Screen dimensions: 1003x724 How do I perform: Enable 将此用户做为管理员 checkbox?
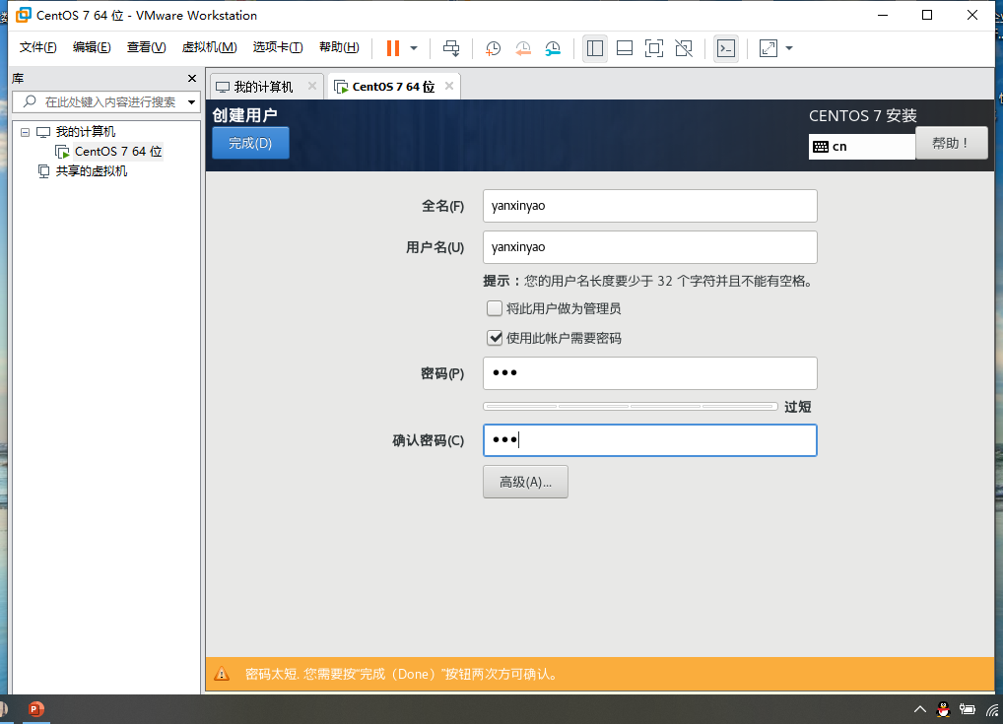coord(494,308)
